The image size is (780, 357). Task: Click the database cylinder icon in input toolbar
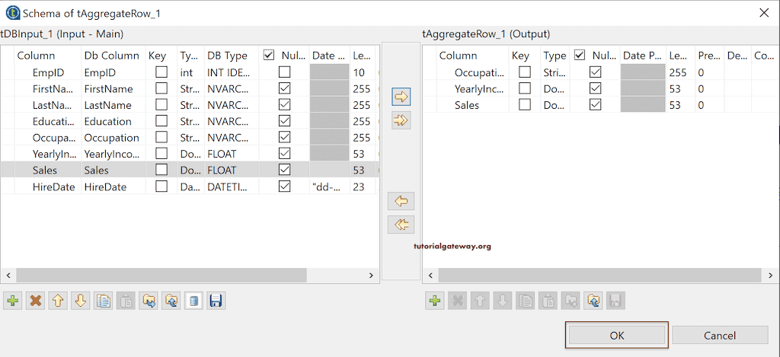194,301
